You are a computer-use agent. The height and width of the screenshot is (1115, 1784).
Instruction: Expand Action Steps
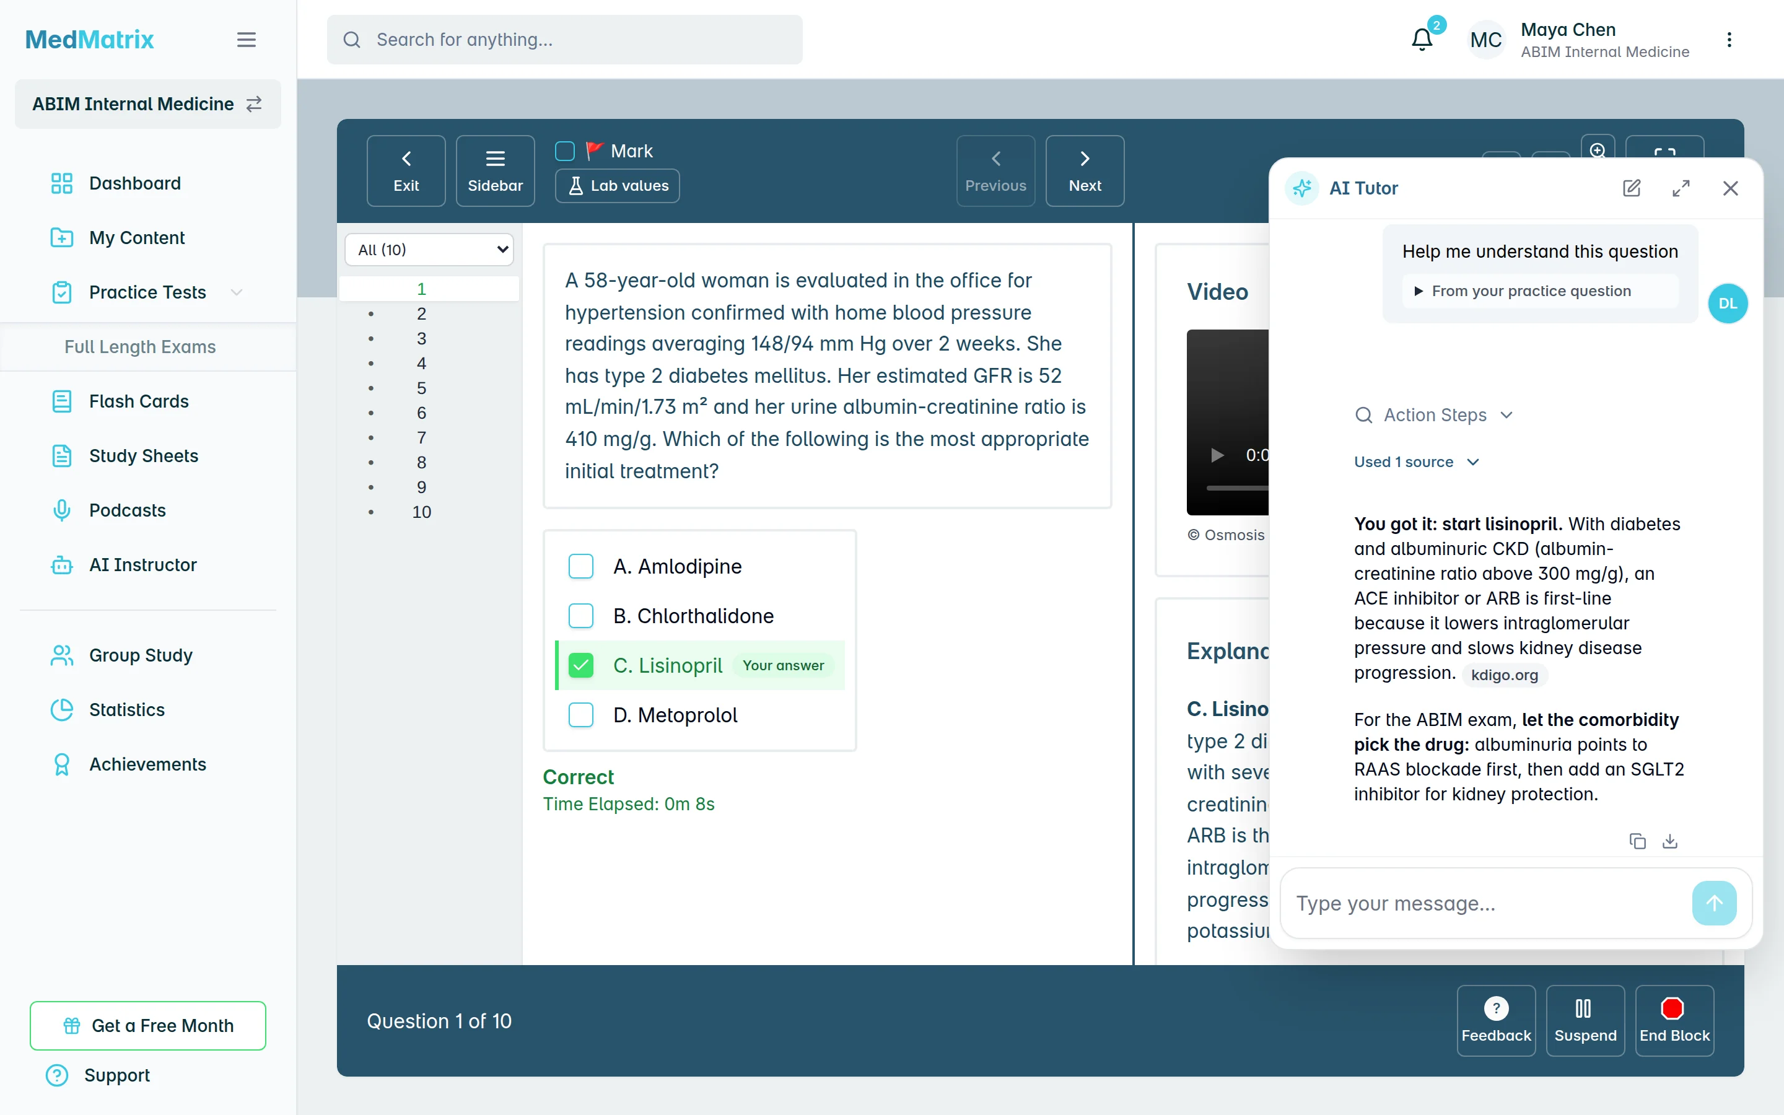click(1434, 415)
